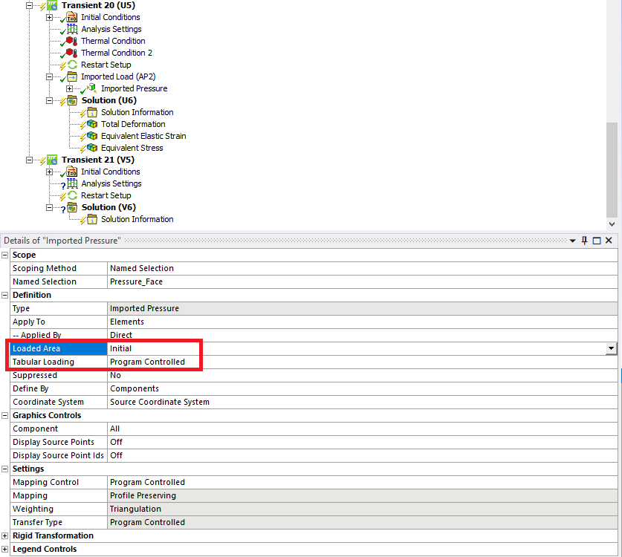This screenshot has height=557, width=622.
Task: Open the Loaded Area dropdown arrow
Action: [x=612, y=348]
